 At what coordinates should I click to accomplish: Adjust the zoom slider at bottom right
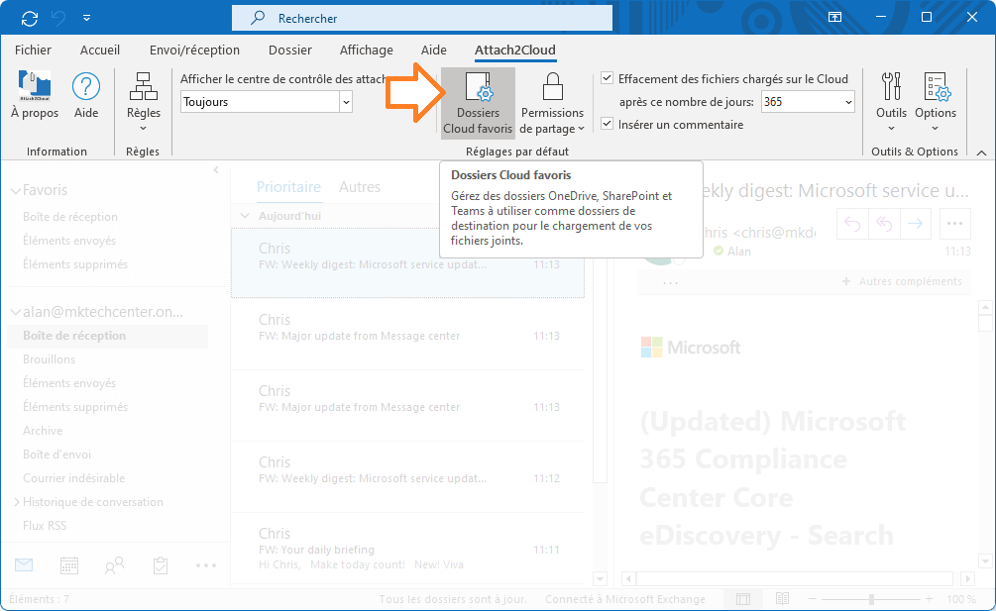[872, 598]
